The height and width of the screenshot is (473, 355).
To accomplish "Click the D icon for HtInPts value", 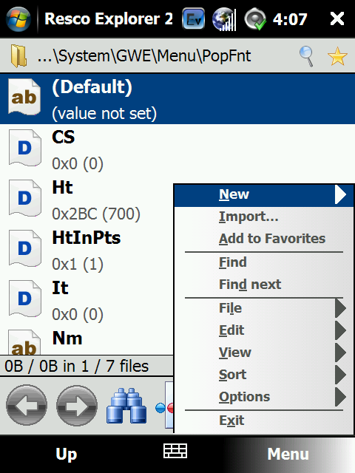I will point(24,248).
